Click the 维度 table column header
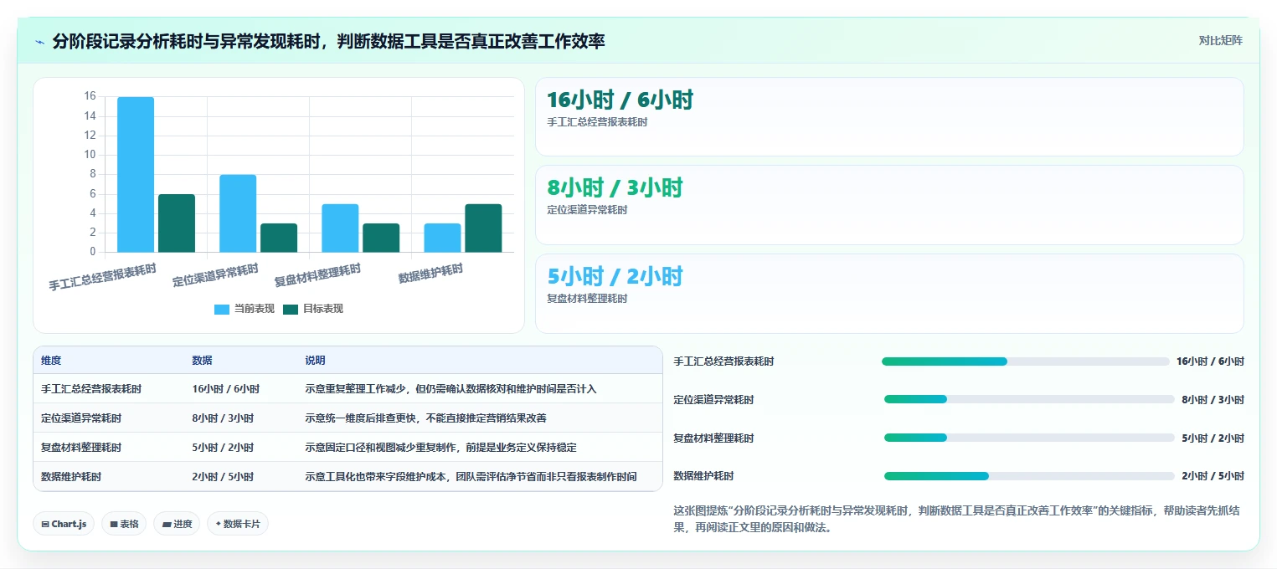 [x=51, y=361]
